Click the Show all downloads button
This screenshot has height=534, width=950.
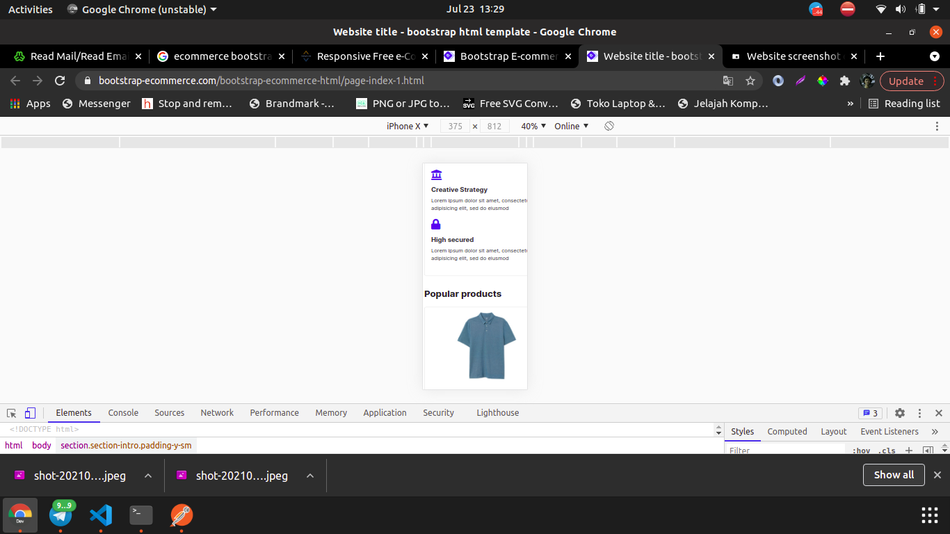coord(894,475)
